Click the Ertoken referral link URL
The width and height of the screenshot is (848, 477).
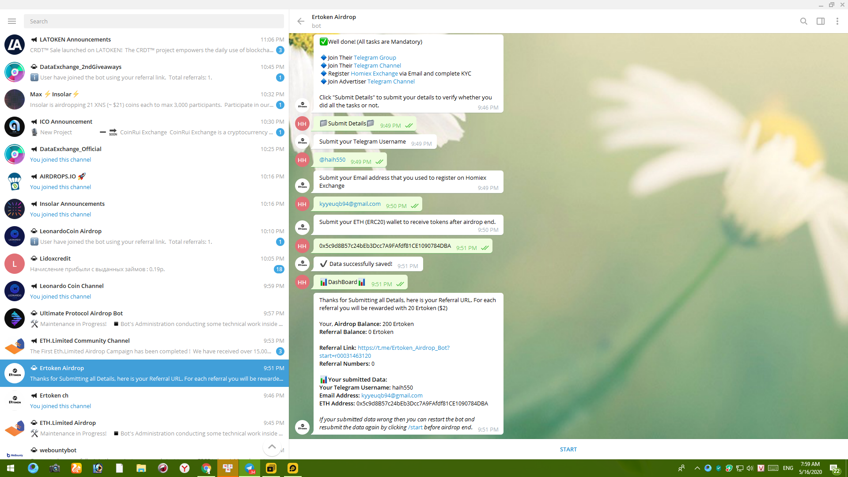click(x=403, y=348)
